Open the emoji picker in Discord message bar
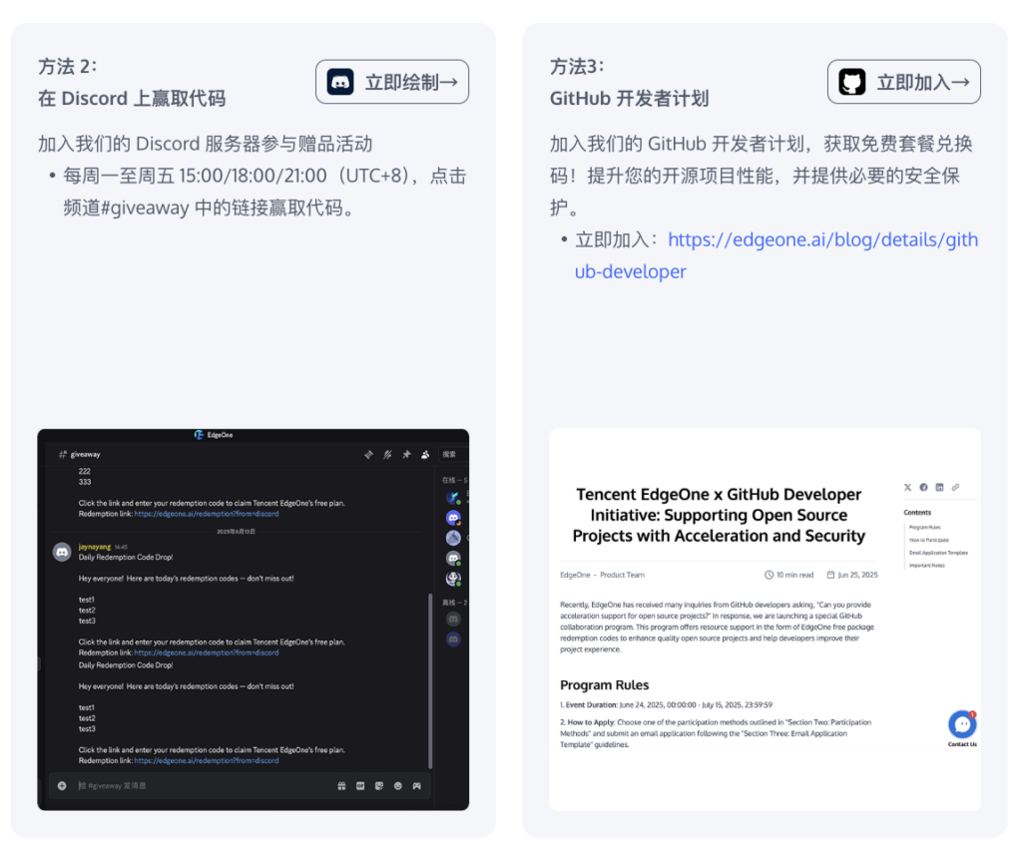Image resolution: width=1022 pixels, height=851 pixels. pos(397,786)
